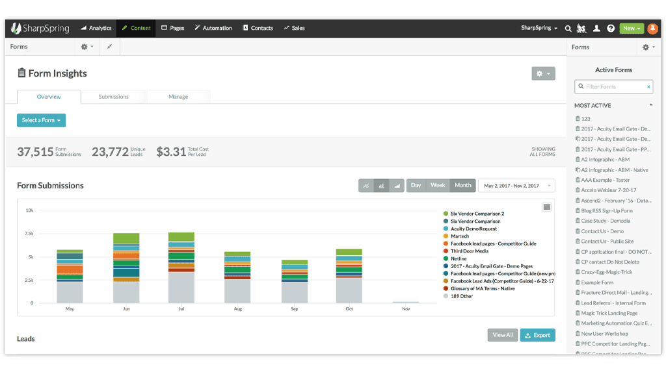Open Contacts menu
Screen dimensions: 666x374
tap(258, 28)
